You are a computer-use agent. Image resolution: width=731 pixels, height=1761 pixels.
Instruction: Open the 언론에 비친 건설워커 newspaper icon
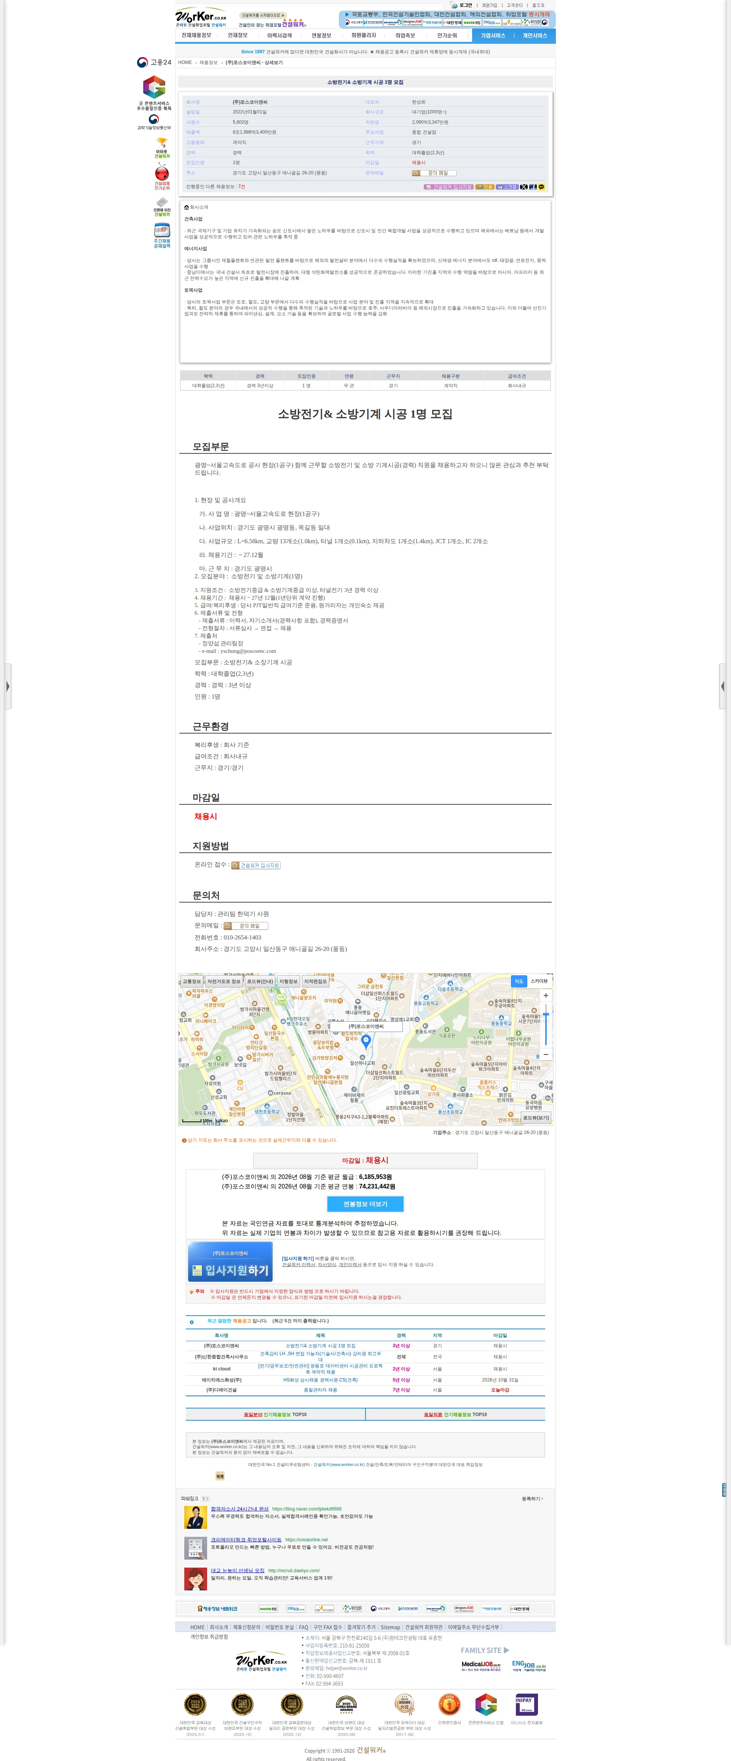161,207
